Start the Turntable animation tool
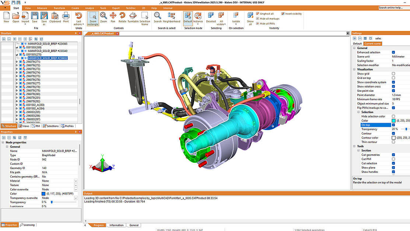410x231 pixels. point(133,17)
